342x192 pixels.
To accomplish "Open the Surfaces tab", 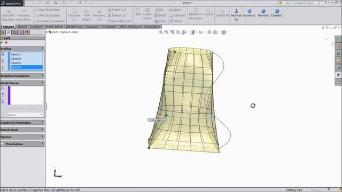I will (x=36, y=27).
